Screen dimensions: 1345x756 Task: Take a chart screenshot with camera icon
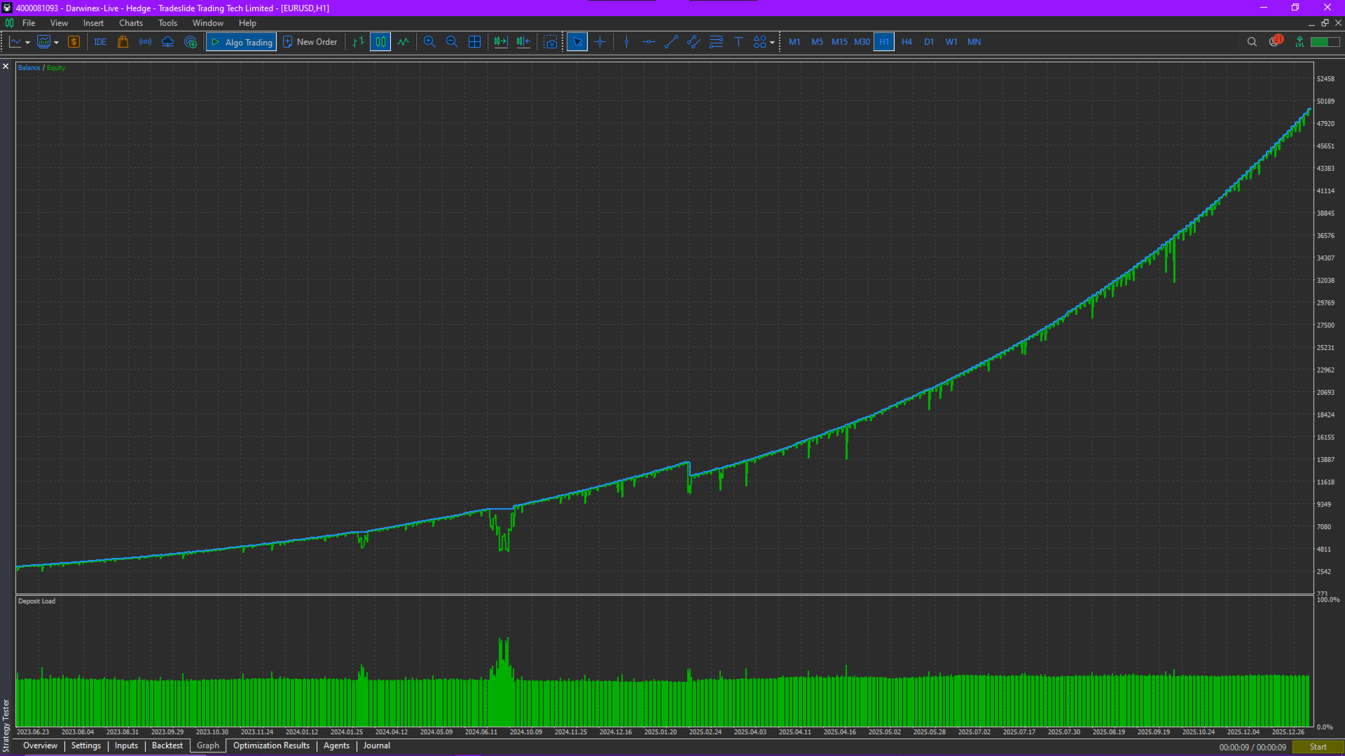click(551, 42)
